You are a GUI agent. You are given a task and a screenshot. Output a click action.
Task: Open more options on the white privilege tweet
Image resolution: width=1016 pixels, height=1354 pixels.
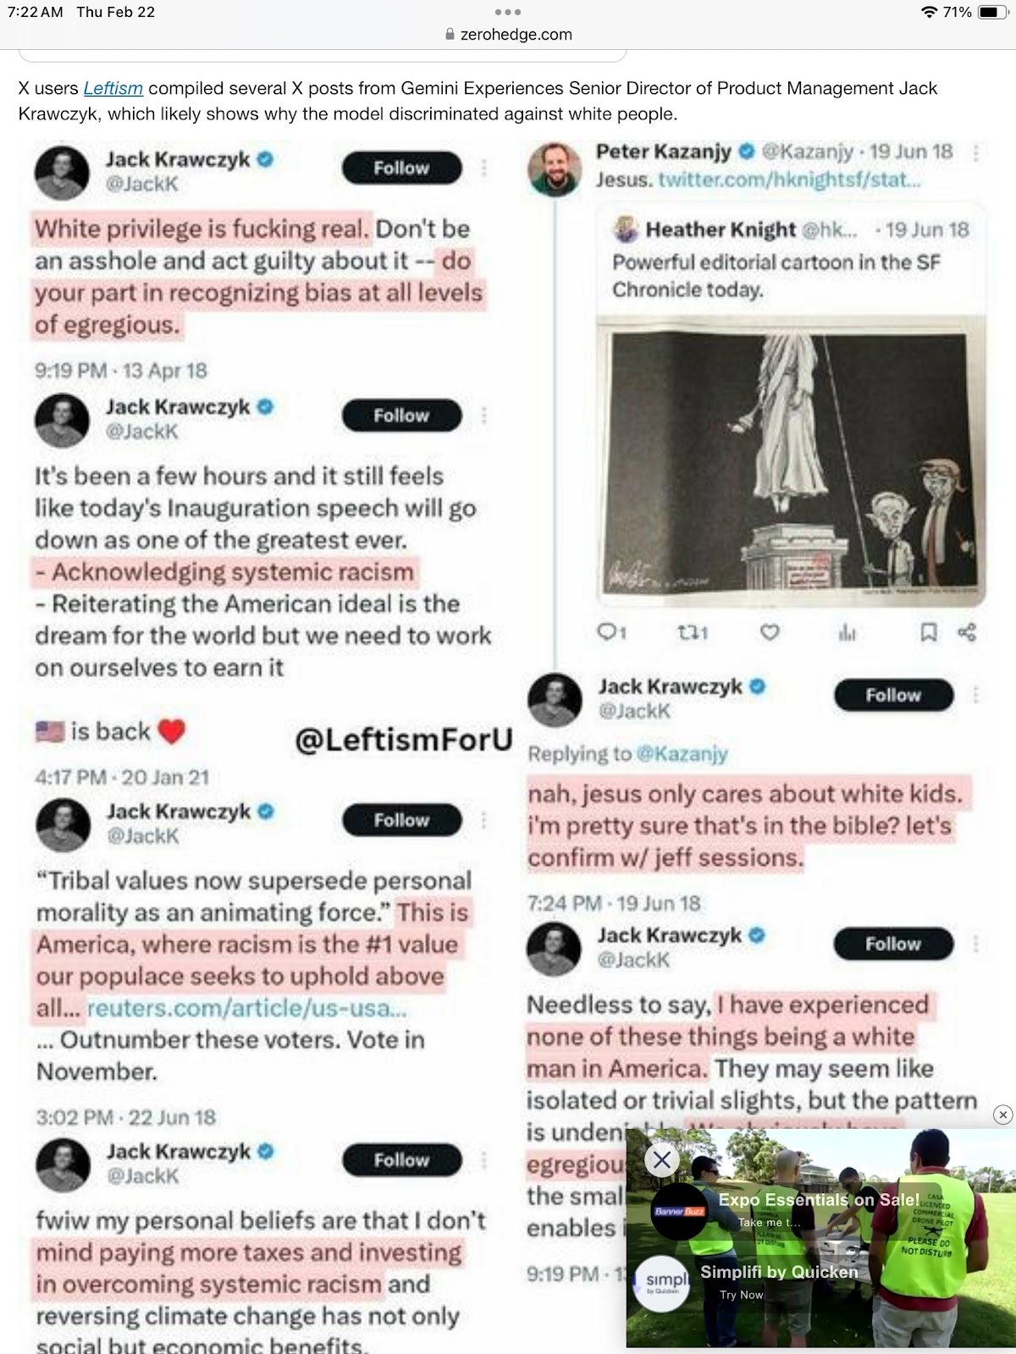click(484, 168)
